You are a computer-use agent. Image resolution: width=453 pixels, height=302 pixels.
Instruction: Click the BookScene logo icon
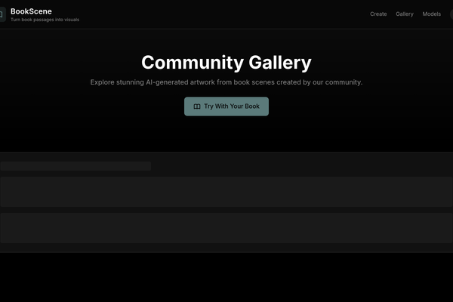pyautogui.click(x=2, y=14)
